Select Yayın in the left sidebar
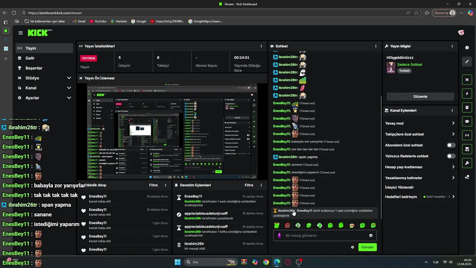The width and height of the screenshot is (476, 268). [44, 48]
